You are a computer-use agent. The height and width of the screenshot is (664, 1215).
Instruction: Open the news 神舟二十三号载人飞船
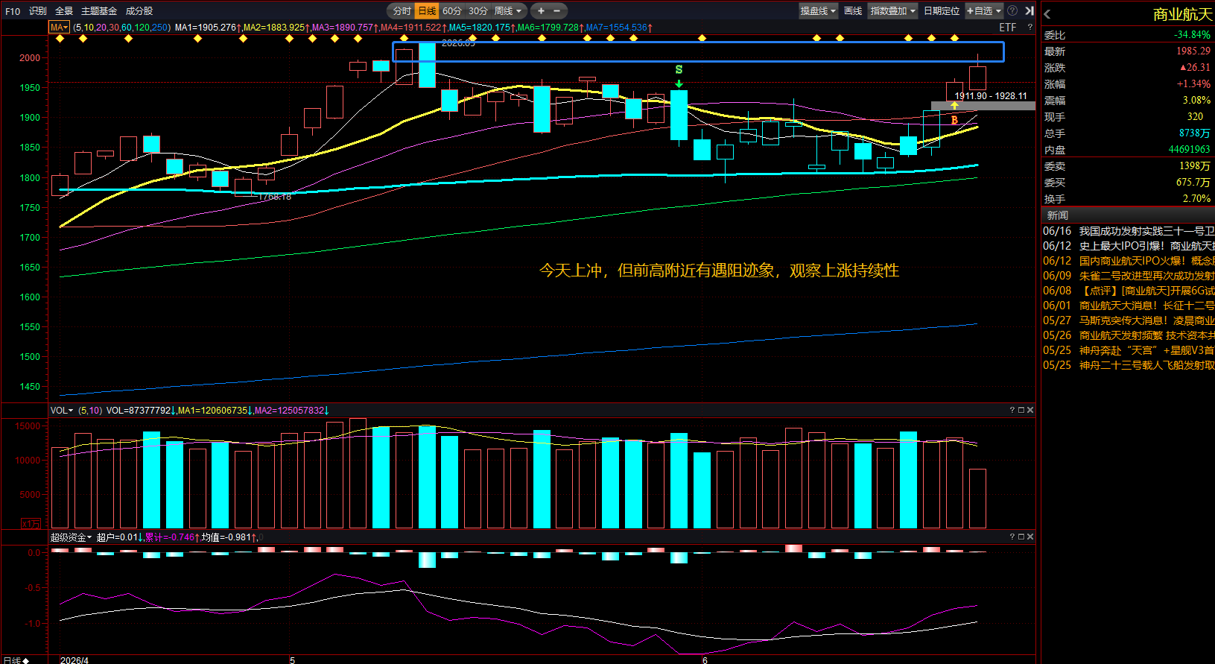1129,365
